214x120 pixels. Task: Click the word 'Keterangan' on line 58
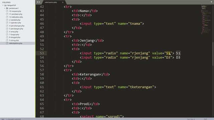point(90,74)
